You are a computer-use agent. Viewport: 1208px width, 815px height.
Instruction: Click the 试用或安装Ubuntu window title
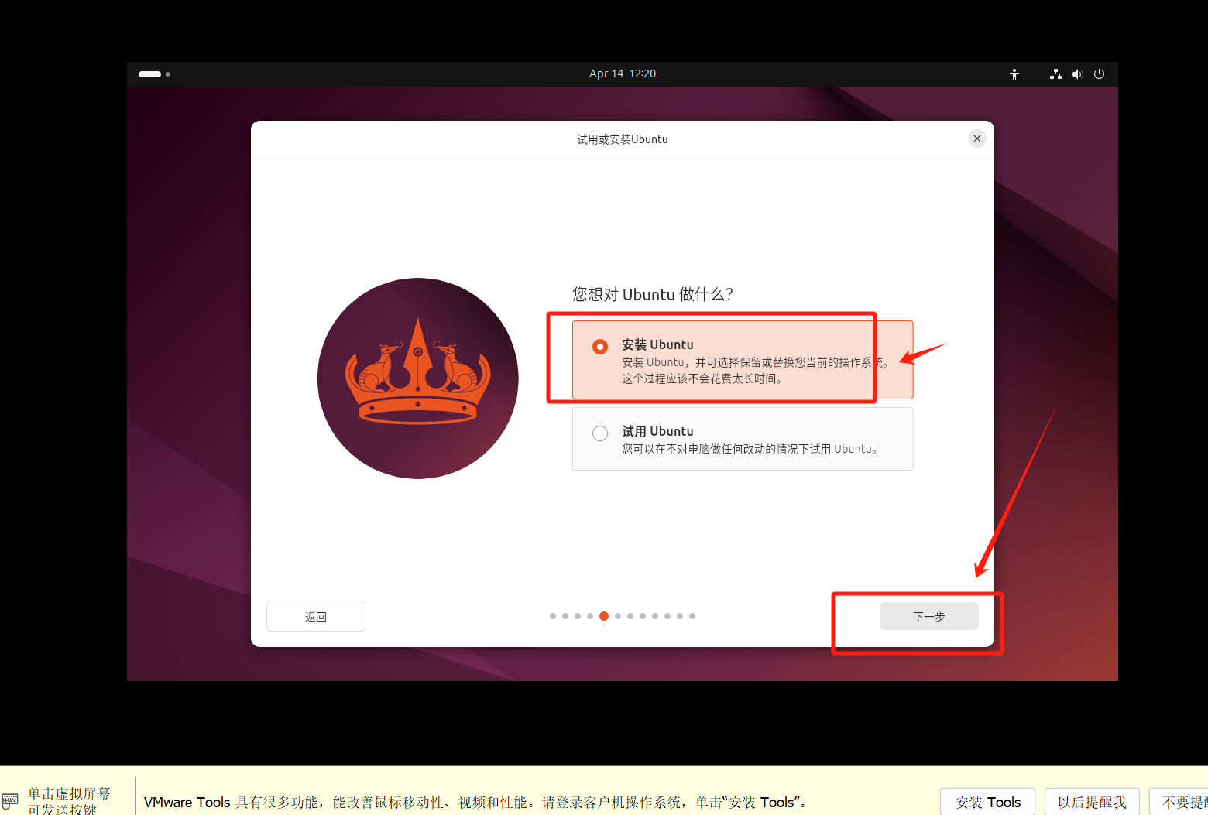[x=623, y=139]
